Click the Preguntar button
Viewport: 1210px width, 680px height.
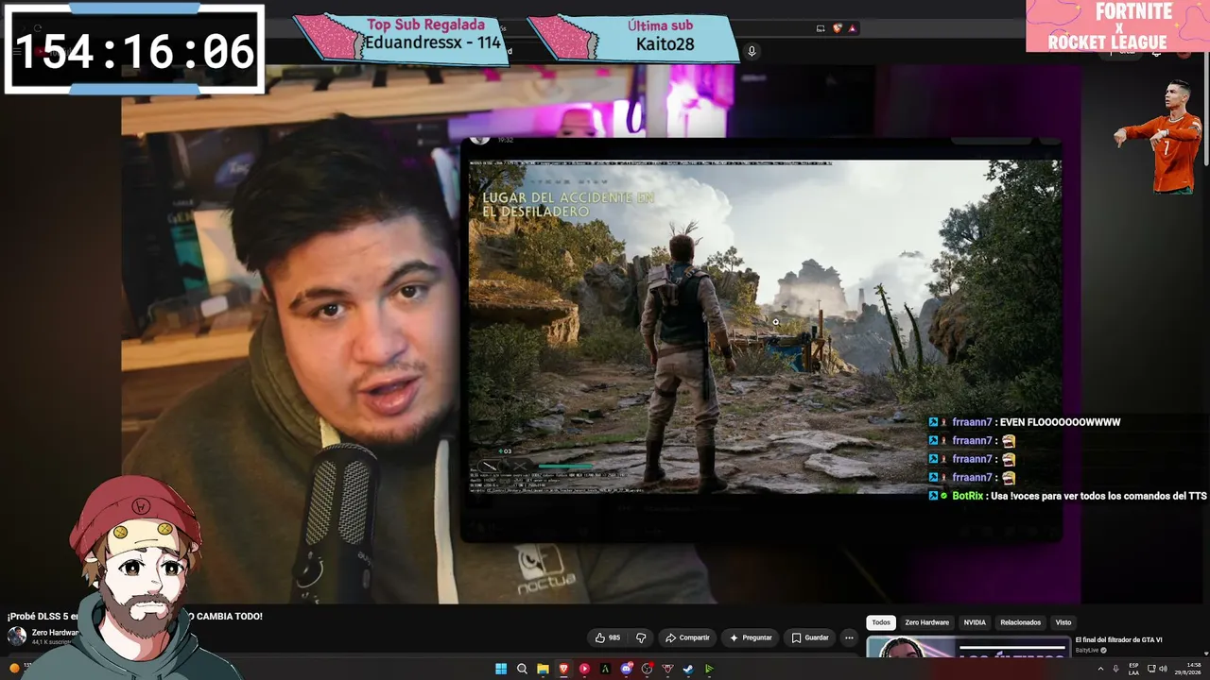[x=751, y=637]
